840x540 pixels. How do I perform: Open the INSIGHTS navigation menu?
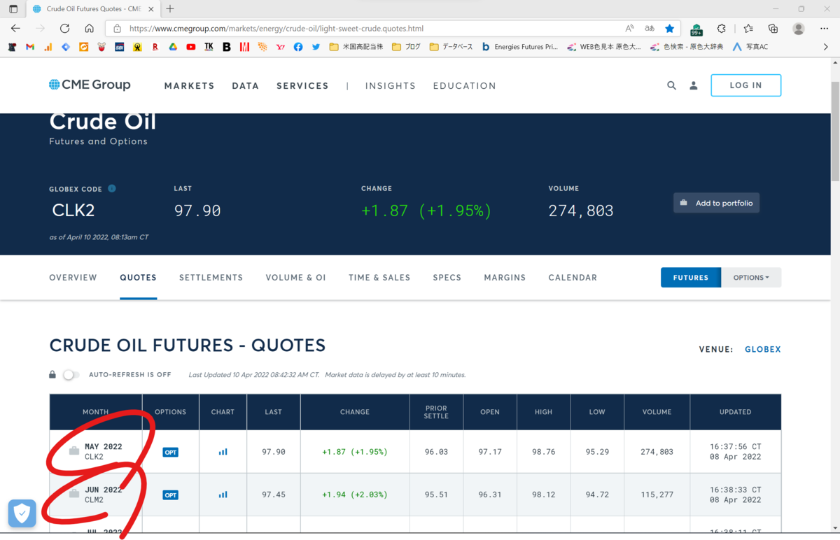pyautogui.click(x=391, y=85)
